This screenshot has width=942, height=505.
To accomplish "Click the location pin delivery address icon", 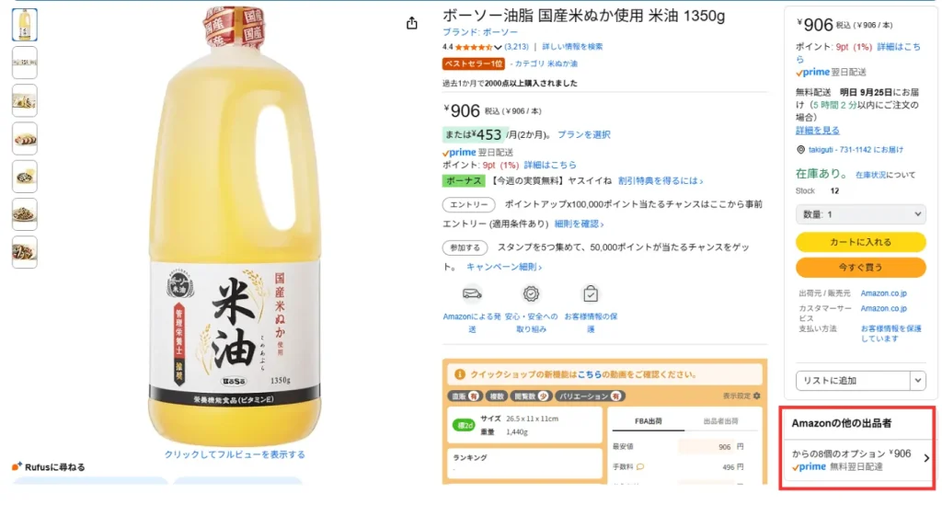I will pyautogui.click(x=800, y=150).
